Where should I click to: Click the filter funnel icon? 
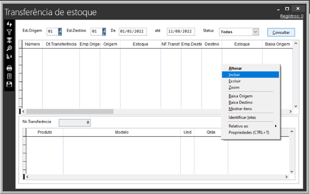click(x=9, y=32)
